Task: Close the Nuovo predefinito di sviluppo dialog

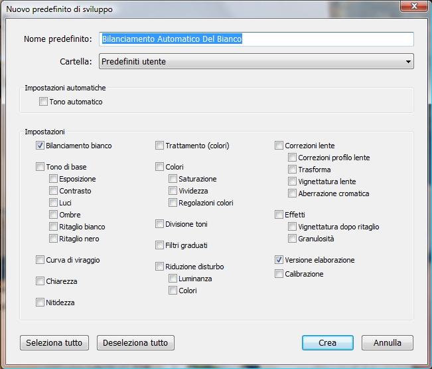Action: [414, 6]
